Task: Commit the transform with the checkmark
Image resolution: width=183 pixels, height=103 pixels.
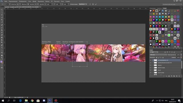Action: point(96,4)
